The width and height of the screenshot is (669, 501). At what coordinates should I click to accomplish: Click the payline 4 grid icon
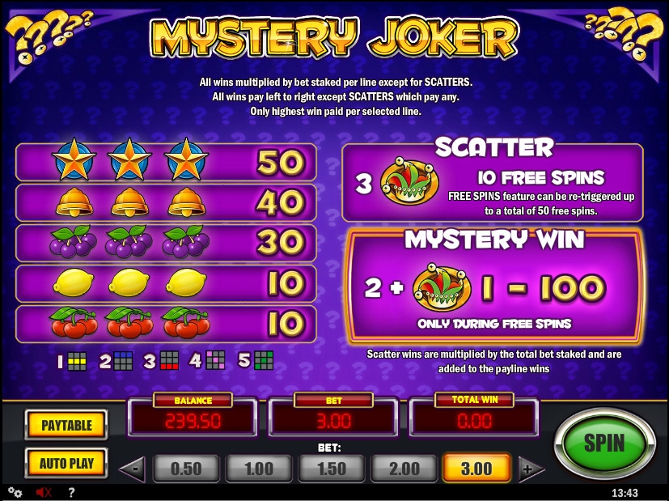[215, 361]
